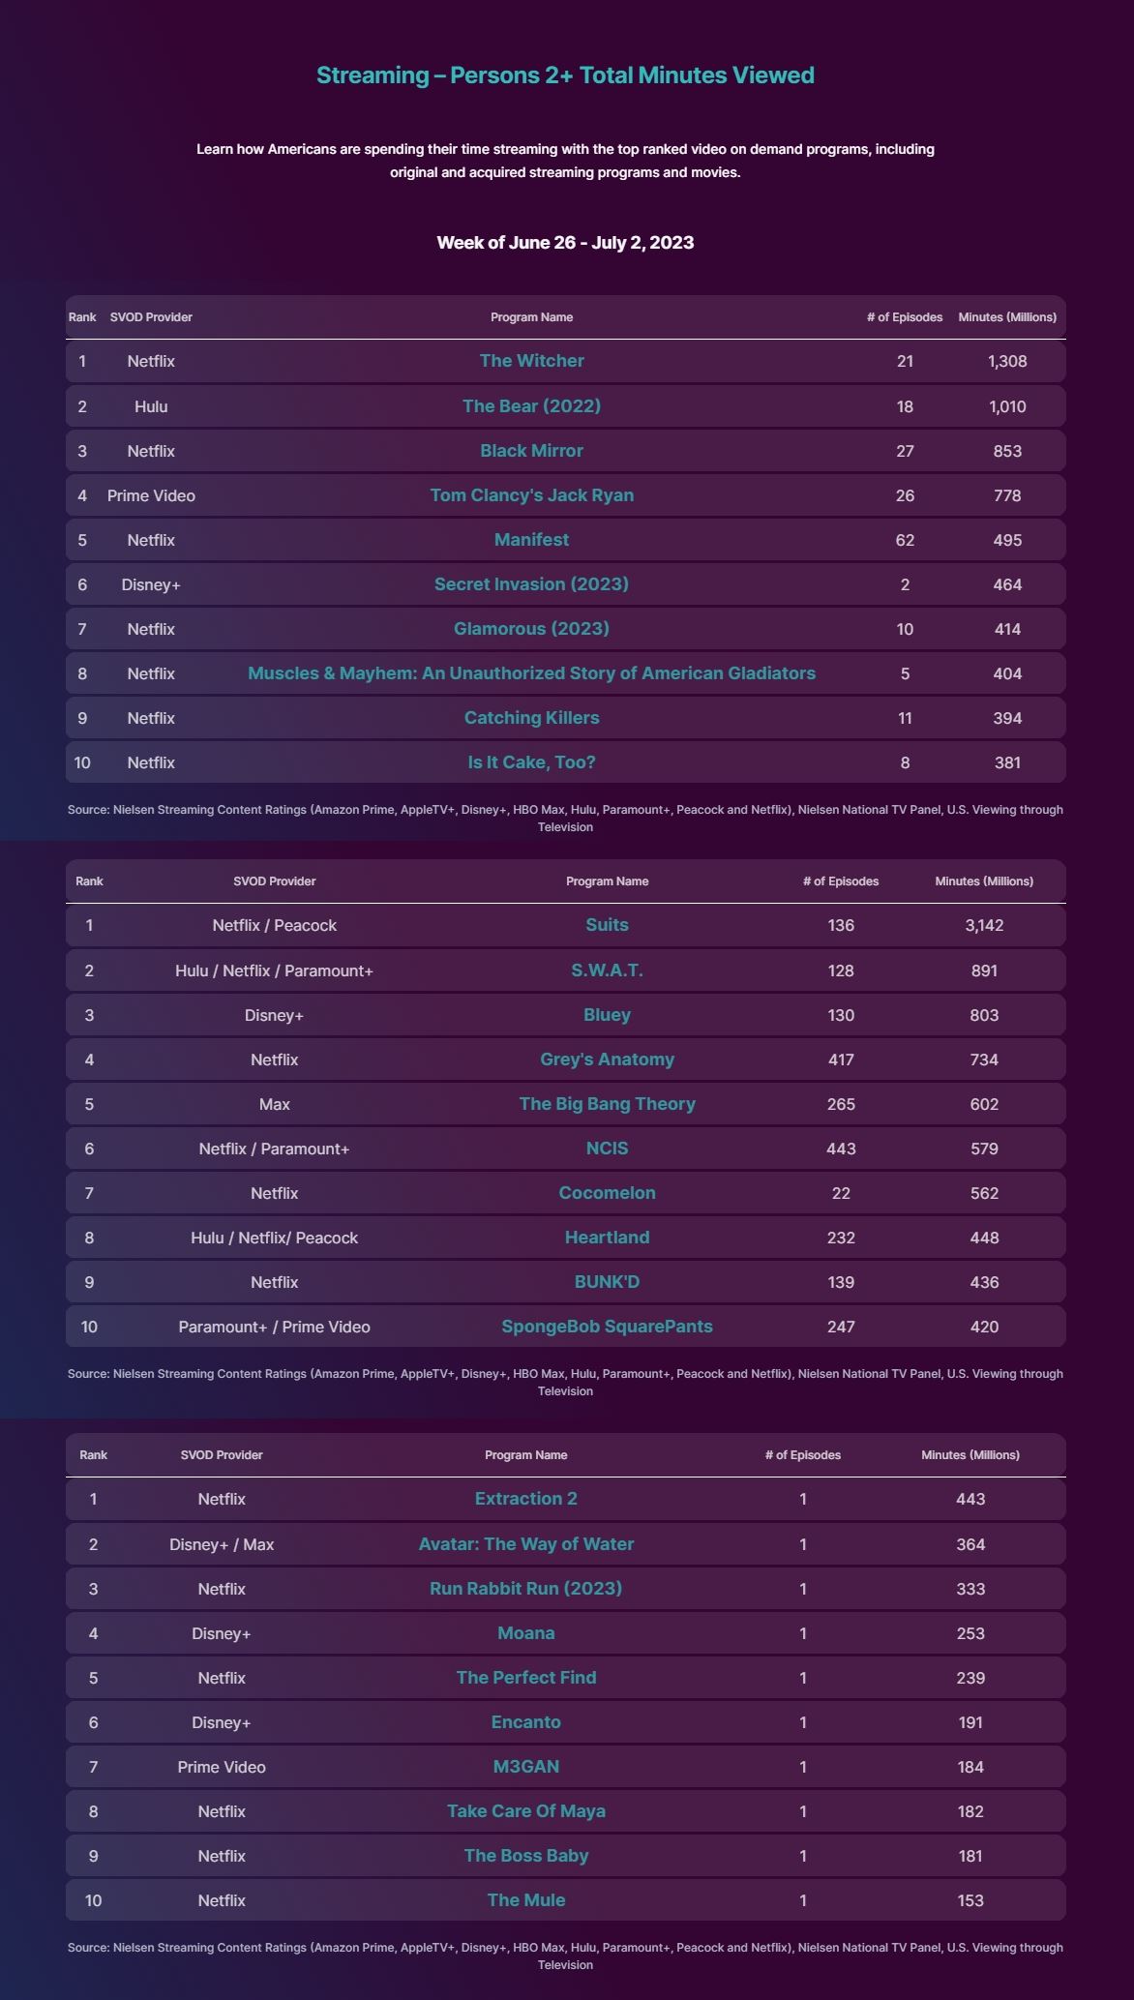The width and height of the screenshot is (1134, 2000).
Task: Open SpongeBob SquarePants program link
Action: 607,1327
